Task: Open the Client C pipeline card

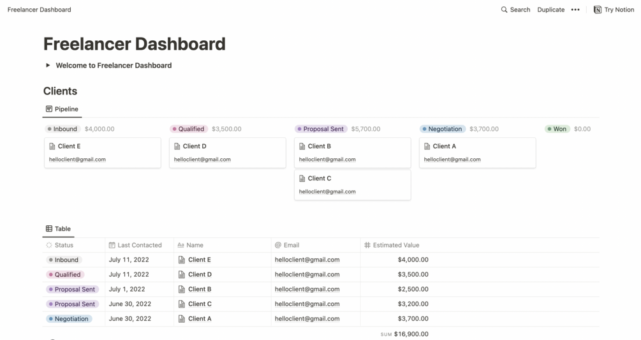Action: point(352,185)
